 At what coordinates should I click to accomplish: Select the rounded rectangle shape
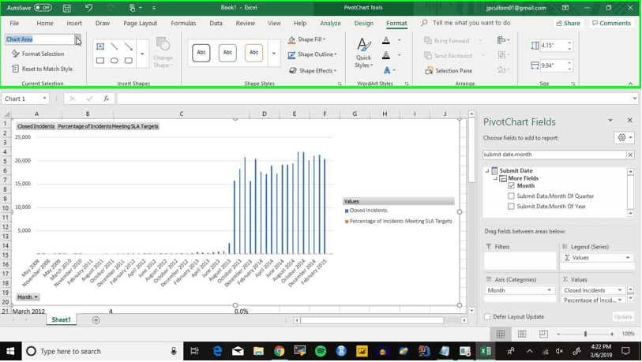click(129, 61)
